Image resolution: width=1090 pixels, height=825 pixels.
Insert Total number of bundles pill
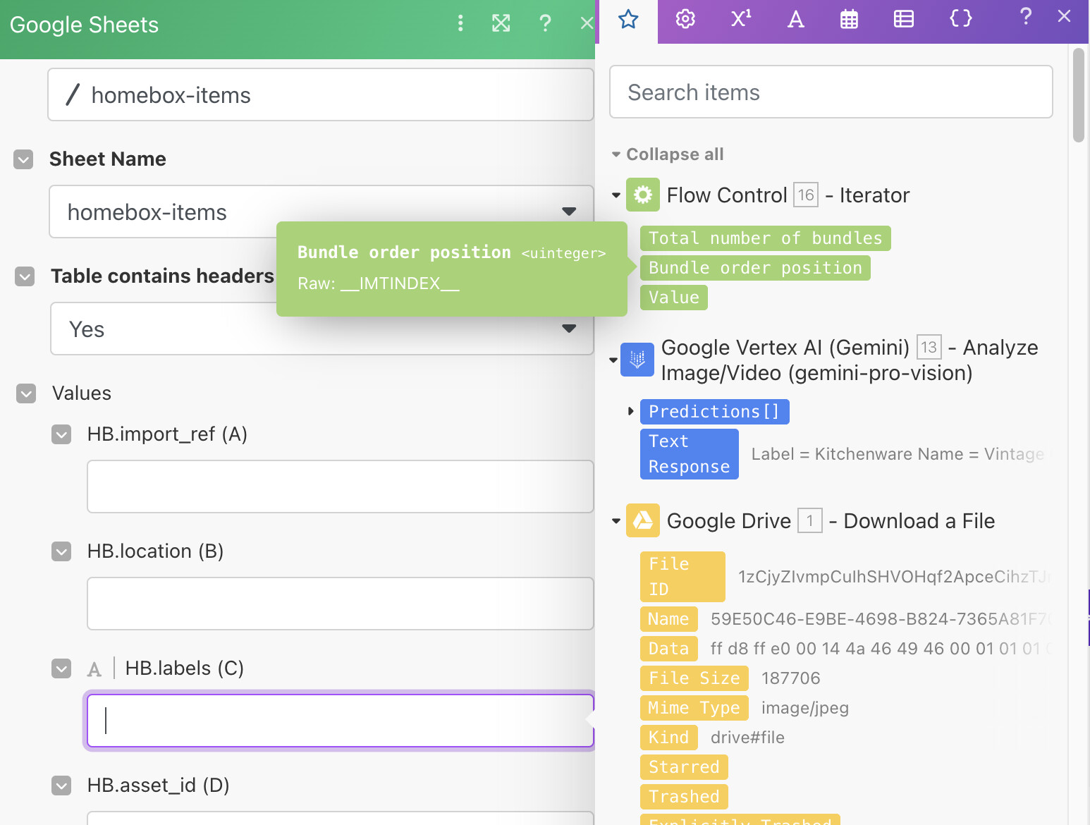(765, 238)
